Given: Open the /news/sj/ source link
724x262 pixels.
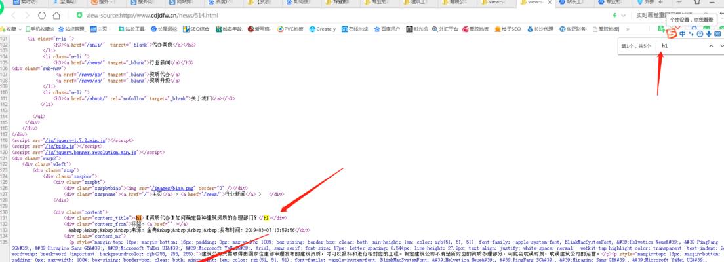Looking at the screenshot, I should (x=94, y=81).
